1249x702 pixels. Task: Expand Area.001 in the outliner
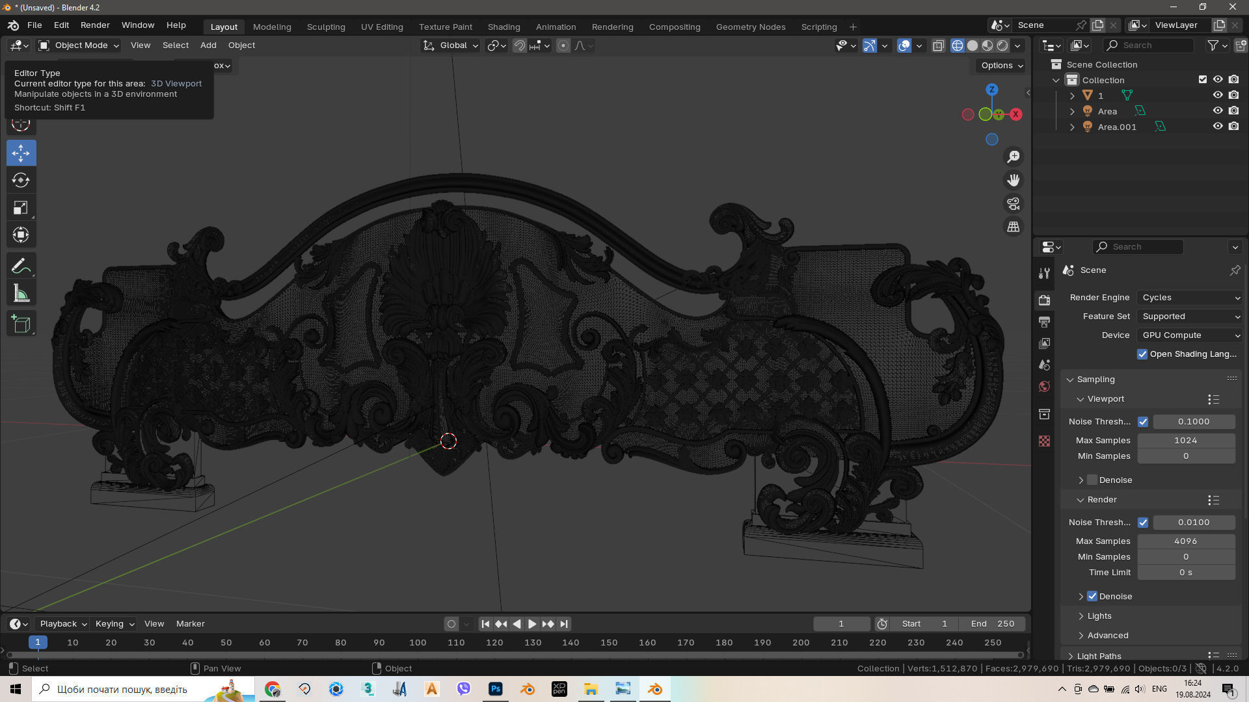point(1072,127)
